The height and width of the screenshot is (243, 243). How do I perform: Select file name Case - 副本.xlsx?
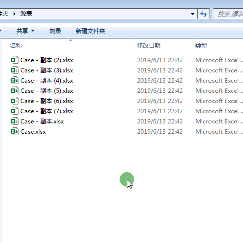coord(42,121)
